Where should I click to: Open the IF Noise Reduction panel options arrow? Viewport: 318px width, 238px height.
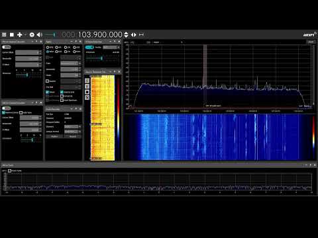click(x=111, y=42)
